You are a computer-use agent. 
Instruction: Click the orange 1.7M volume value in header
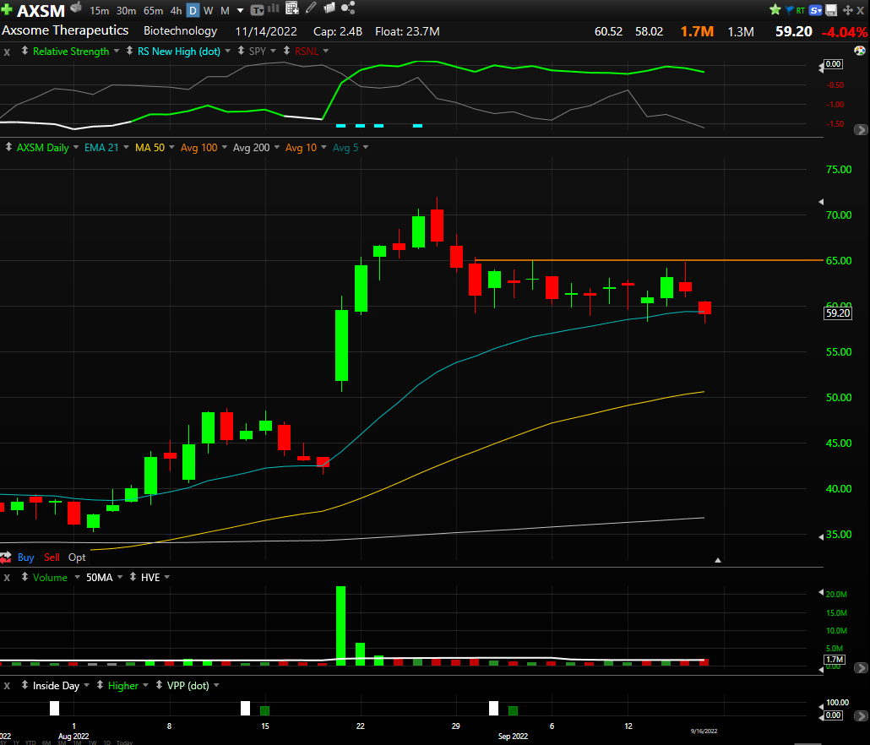(697, 31)
